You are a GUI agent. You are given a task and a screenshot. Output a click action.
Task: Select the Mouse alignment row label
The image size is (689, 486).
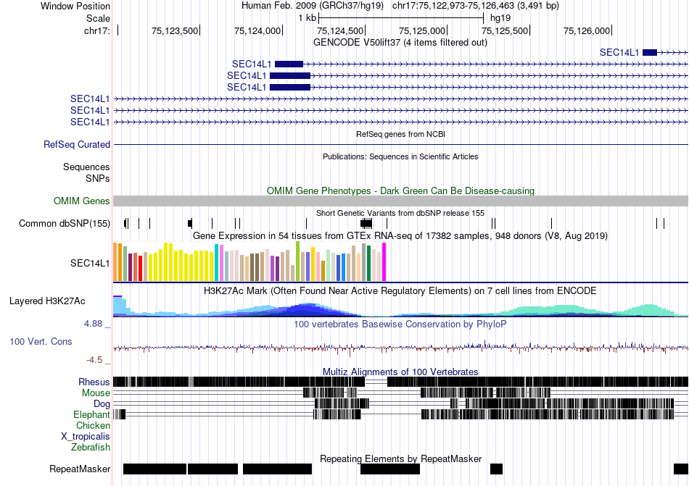point(96,393)
